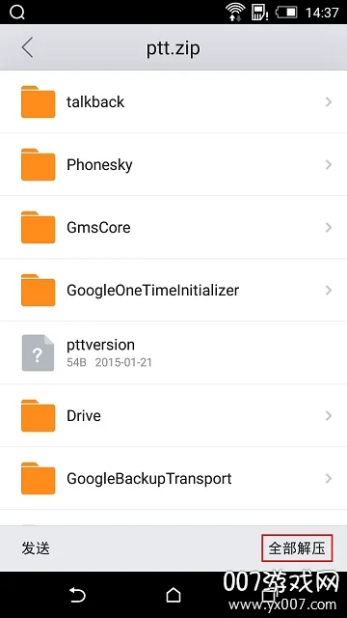This screenshot has height=618, width=347.
Task: Open the talkback folder icon
Action: (39, 101)
